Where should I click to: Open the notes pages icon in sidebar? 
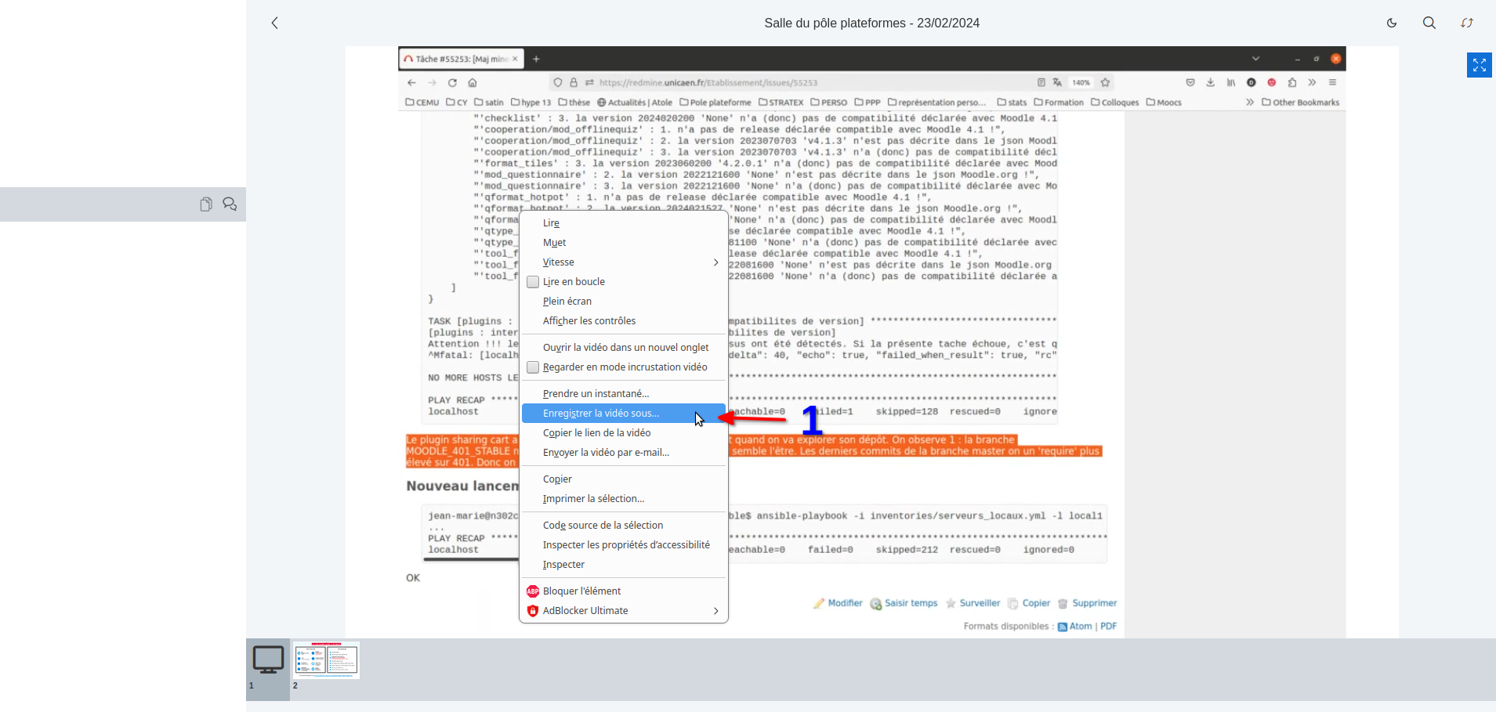point(206,204)
